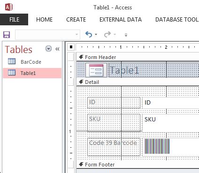Click the vertical ruler at mark 1
The width and height of the screenshot is (199, 173).
point(70,132)
